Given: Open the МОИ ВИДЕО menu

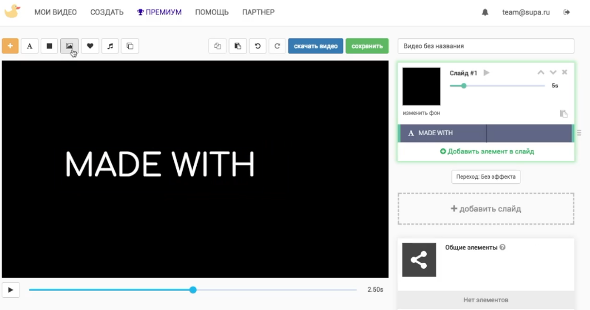Looking at the screenshot, I should pyautogui.click(x=56, y=12).
